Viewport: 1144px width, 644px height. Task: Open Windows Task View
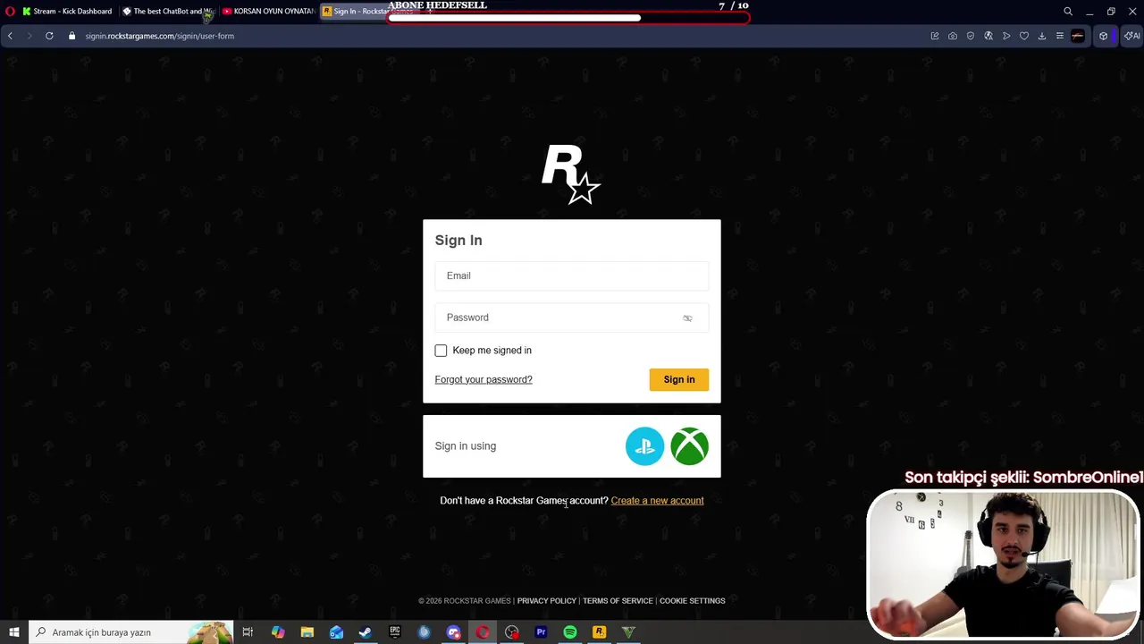pos(248,632)
